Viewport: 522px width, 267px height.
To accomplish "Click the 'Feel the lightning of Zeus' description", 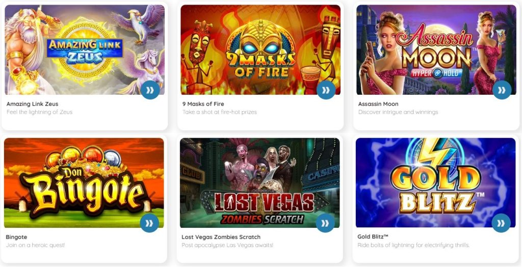I will click(39, 112).
